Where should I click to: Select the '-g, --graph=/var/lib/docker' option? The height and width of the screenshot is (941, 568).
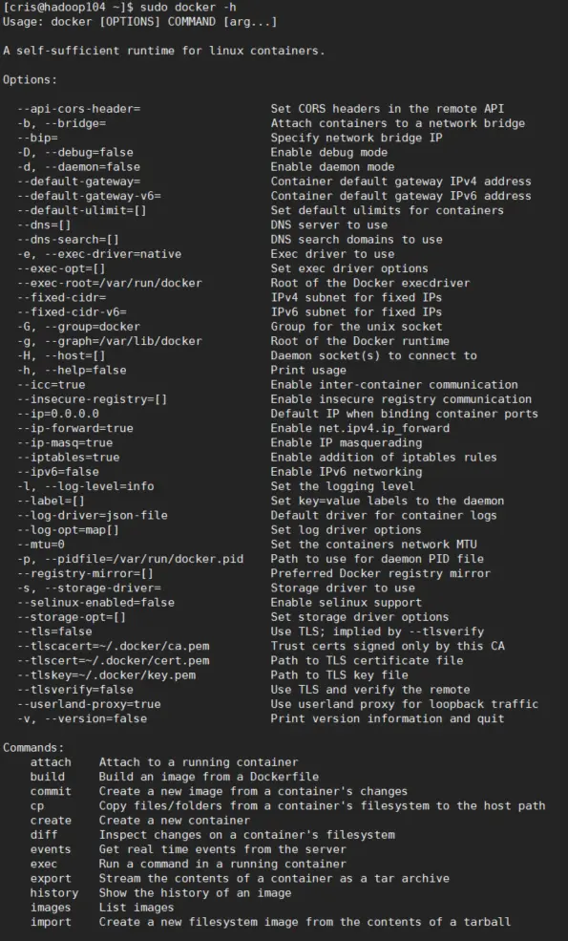109,341
